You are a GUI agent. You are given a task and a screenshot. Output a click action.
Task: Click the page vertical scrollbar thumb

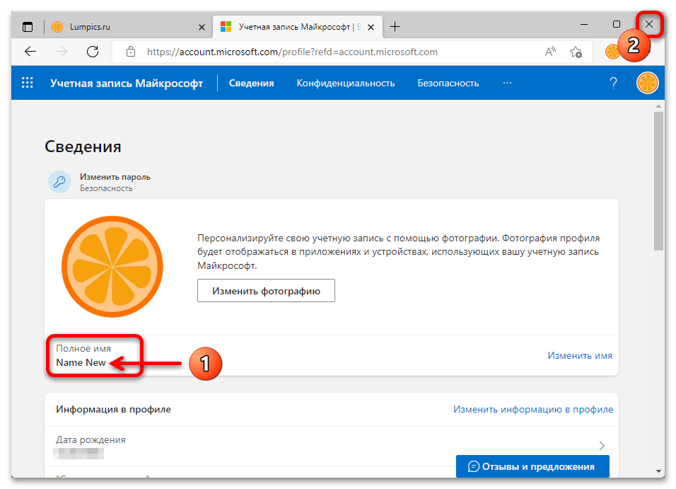658,181
